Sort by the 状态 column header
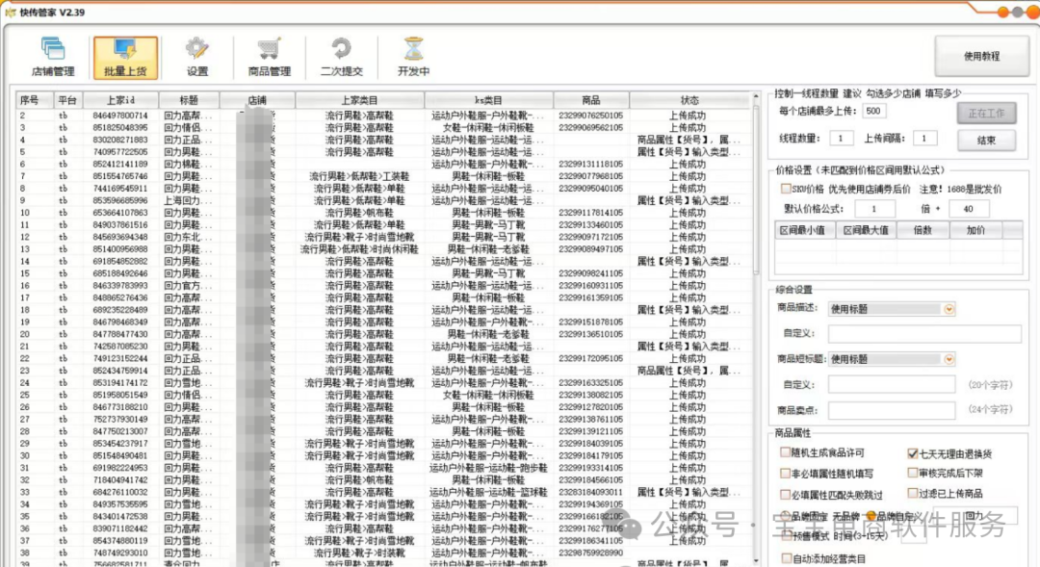This screenshot has width=1040, height=567. (689, 100)
